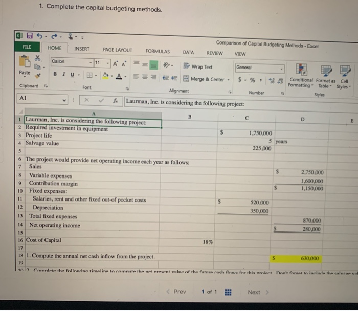Open the FILE tab
The image size is (358, 311).
[x=27, y=47]
